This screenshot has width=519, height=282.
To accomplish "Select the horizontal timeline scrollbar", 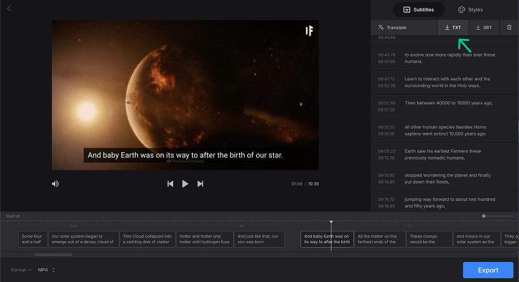I will [x=53, y=255].
